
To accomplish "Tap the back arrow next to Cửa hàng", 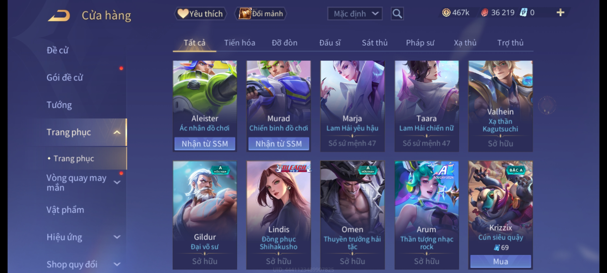I will tap(59, 16).
